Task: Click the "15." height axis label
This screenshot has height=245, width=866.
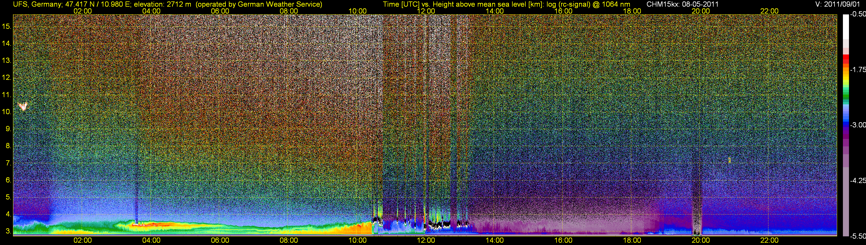Action: point(6,26)
